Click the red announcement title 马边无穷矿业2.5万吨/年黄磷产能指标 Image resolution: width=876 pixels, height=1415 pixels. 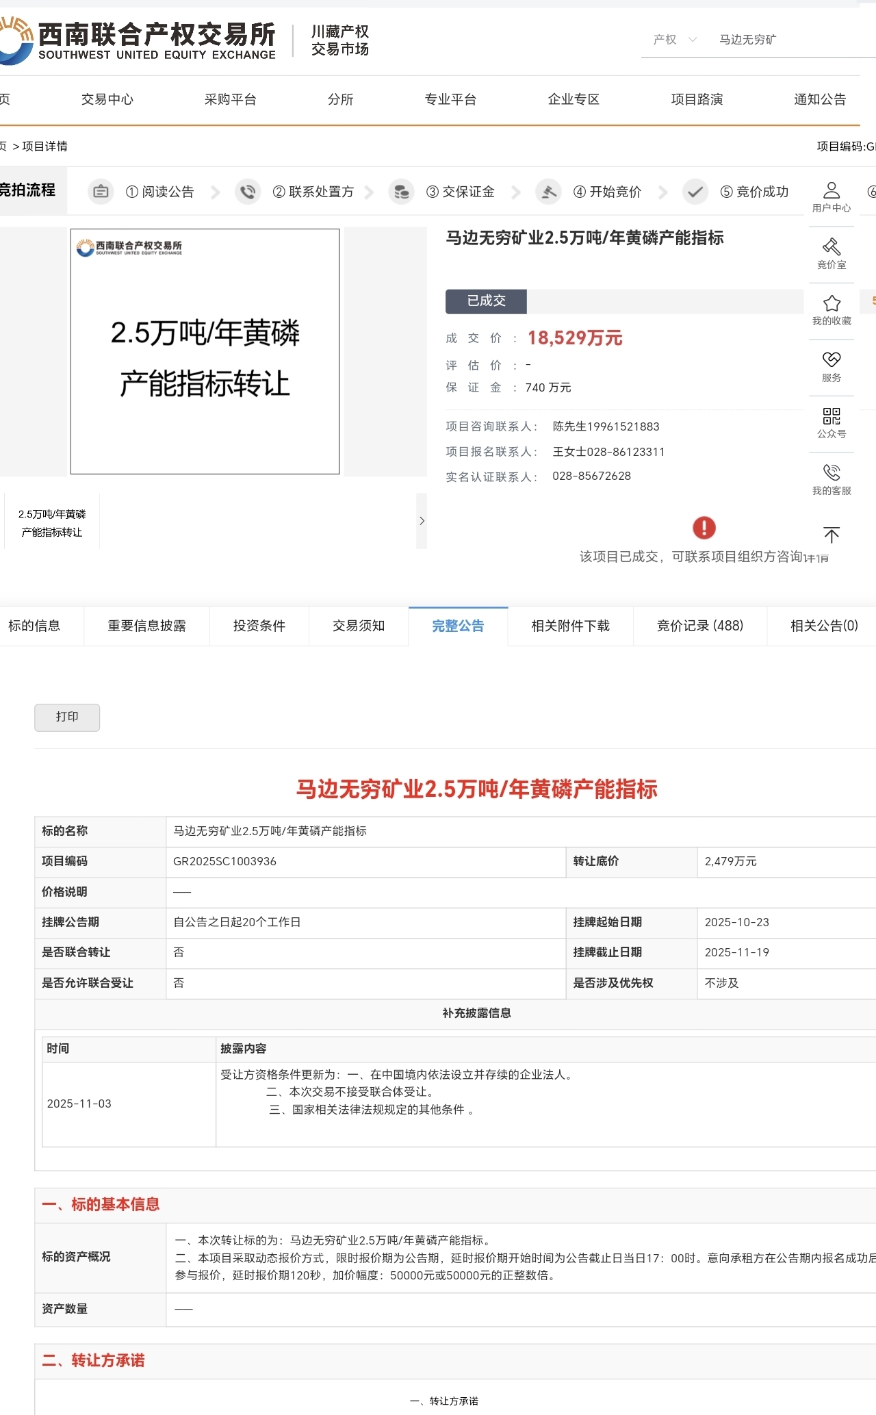(x=476, y=789)
